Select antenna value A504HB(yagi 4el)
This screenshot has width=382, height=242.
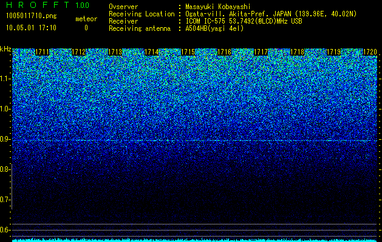[x=214, y=28]
